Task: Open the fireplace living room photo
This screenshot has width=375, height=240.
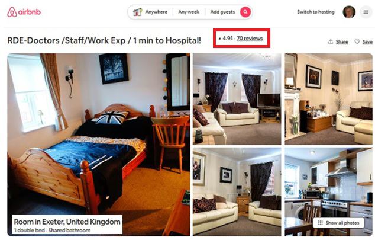Action: (x=328, y=99)
